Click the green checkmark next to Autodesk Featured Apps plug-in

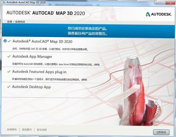(x=9, y=71)
